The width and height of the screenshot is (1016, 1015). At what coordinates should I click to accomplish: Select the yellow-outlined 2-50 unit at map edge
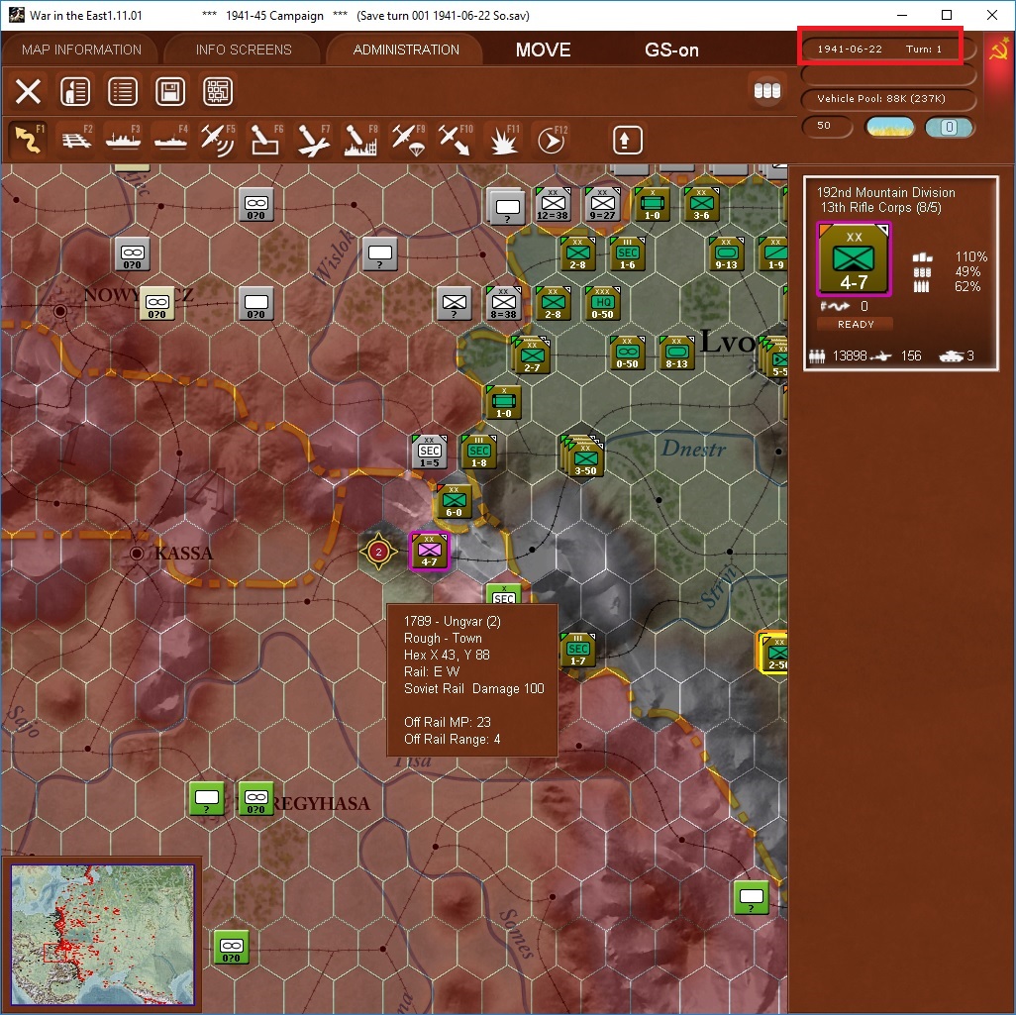click(773, 653)
